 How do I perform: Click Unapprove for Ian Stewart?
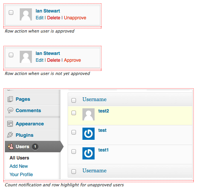point(75,18)
